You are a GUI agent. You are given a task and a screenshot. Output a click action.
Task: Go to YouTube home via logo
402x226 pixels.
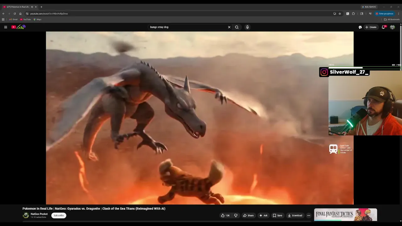click(18, 27)
